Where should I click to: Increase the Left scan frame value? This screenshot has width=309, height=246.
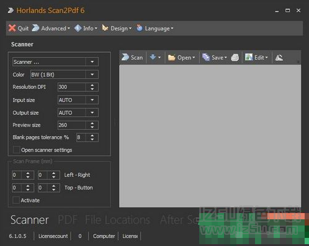(28, 173)
